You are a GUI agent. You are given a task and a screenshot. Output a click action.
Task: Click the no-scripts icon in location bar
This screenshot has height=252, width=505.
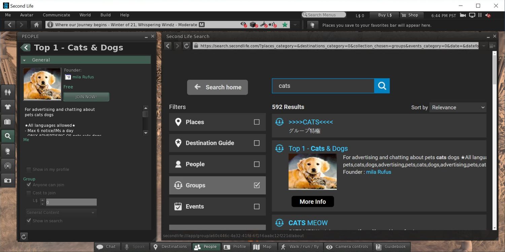click(264, 25)
